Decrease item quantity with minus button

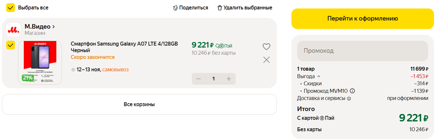[x=199, y=79]
